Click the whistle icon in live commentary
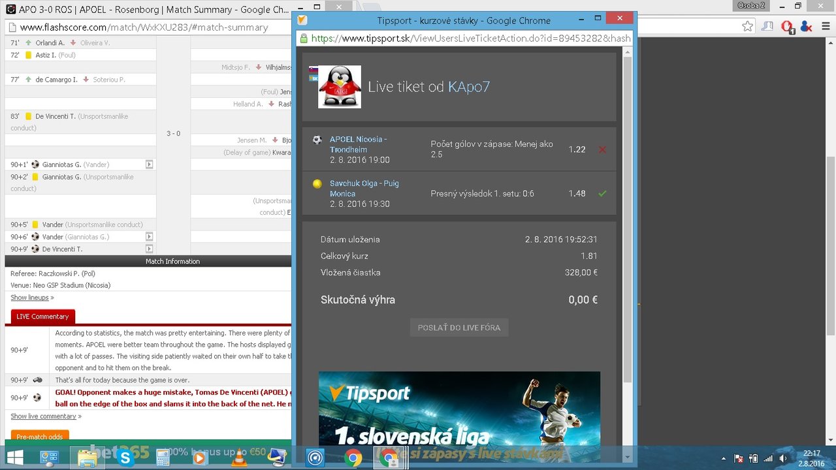This screenshot has width=836, height=470. coord(37,380)
